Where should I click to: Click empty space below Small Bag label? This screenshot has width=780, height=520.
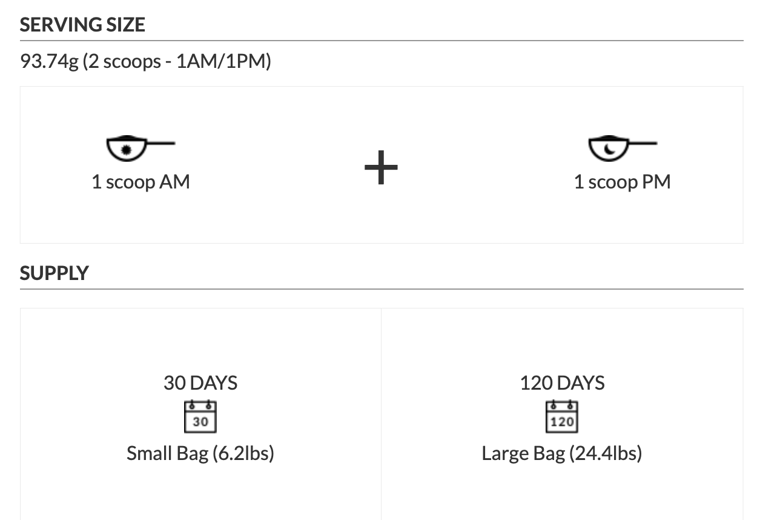[x=200, y=494]
